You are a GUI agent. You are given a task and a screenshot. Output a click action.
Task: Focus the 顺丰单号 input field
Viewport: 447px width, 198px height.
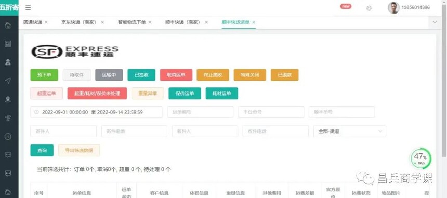341,112
